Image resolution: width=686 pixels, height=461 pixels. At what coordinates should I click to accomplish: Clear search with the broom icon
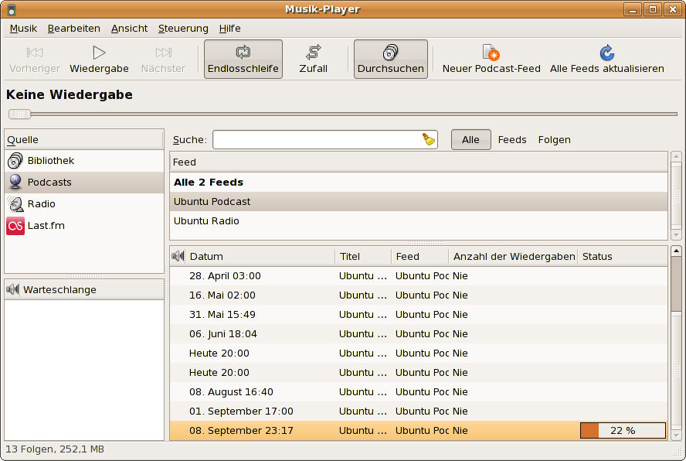429,139
